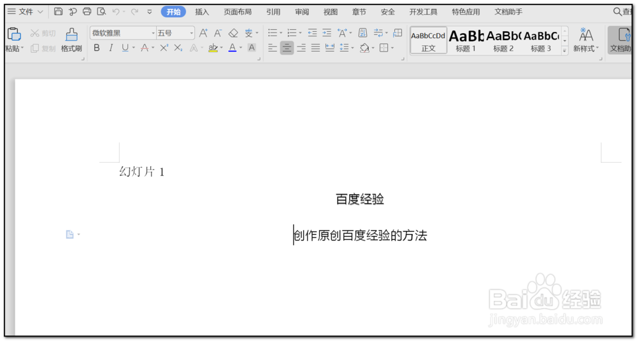Screen dimensions: 637x341
Task: Apply the 标题 1 style
Action: 466,41
